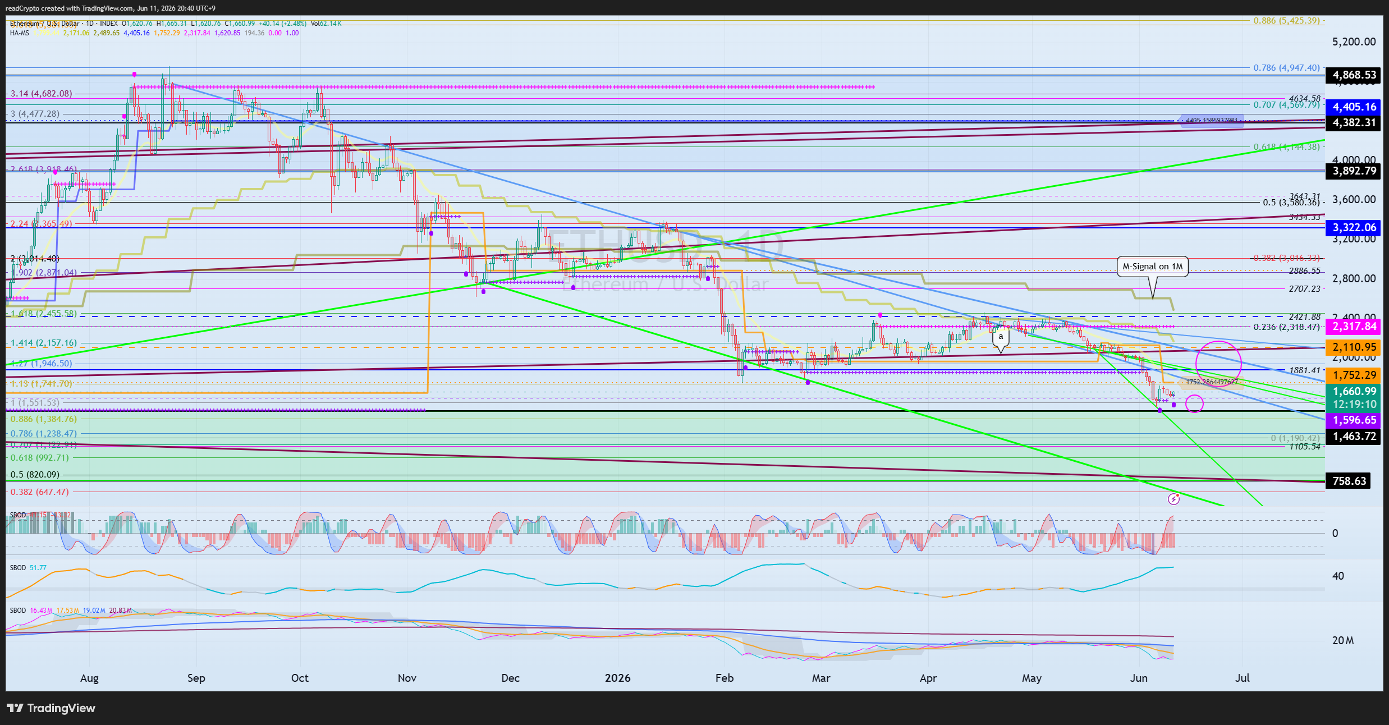Screen dimensions: 1389x725
Task: Click the 3,892.79 price label
Action: [1354, 171]
